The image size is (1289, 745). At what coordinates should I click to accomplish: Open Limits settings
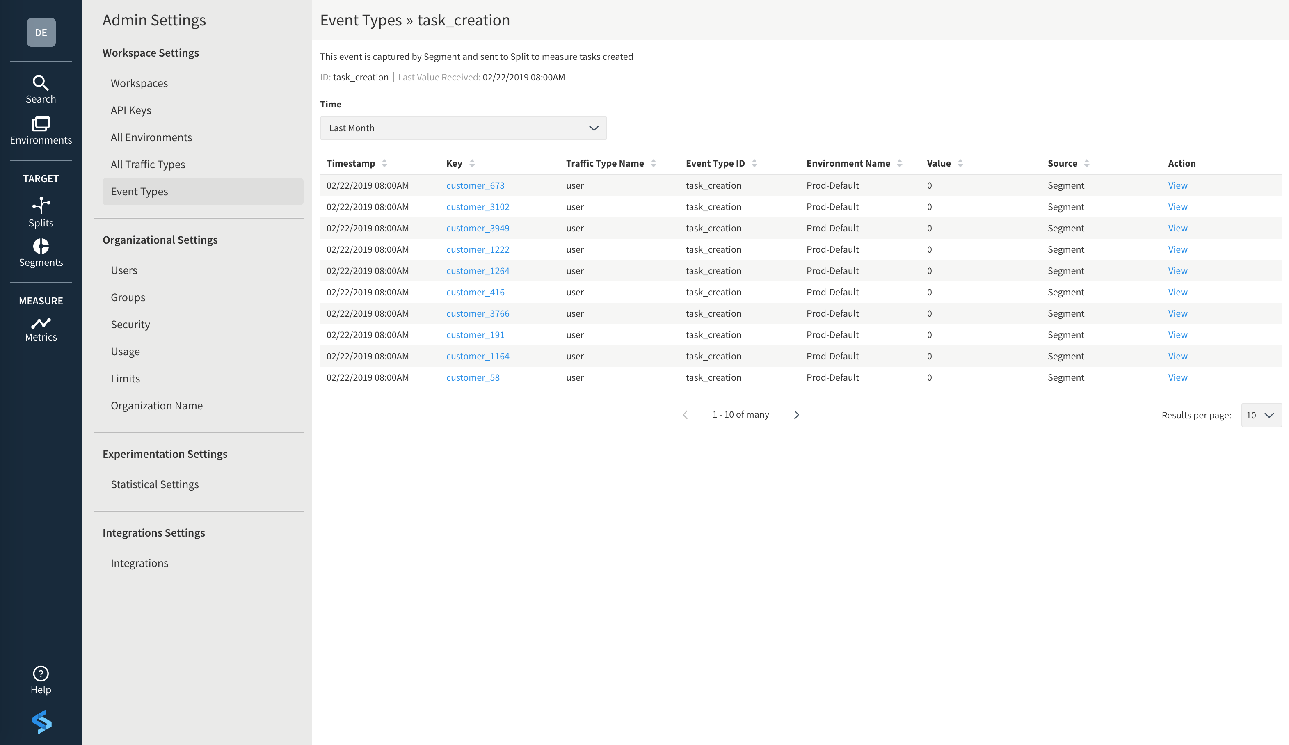[x=125, y=379]
